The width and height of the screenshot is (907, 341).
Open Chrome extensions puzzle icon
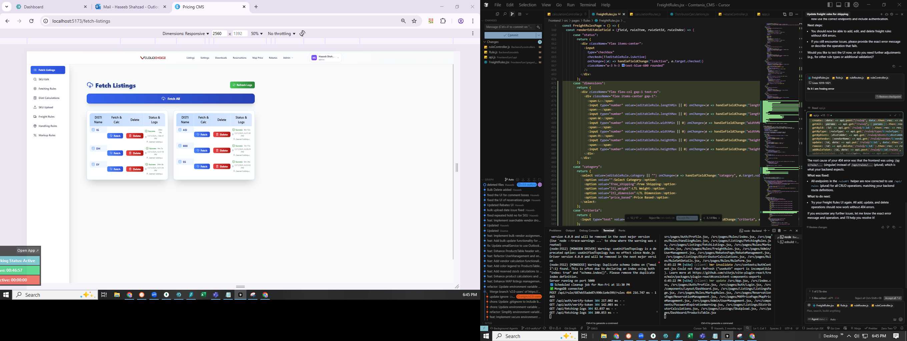(x=443, y=21)
